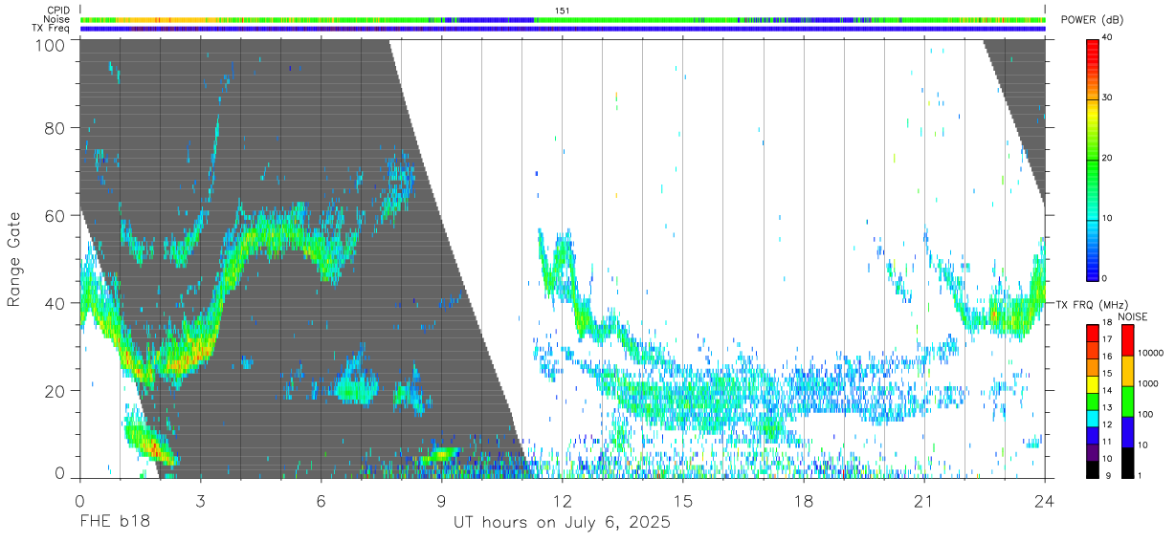
Task: Click the noise legend 10000 label
Action: [x=1149, y=354]
